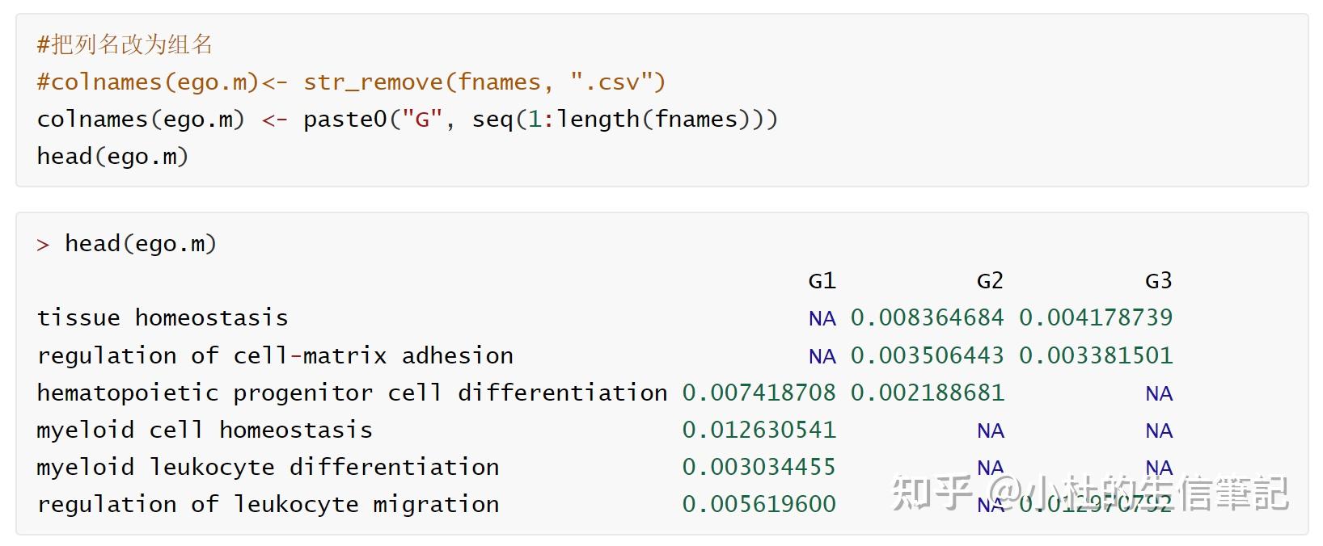Click the paste0 colnames assignment line
Image resolution: width=1323 pixels, height=546 pixels.
click(407, 120)
